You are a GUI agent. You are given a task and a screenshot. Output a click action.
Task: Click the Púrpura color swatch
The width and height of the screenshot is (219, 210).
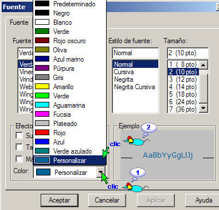click(42, 68)
